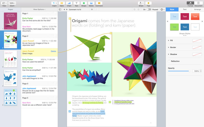Viewport: 204px width, 127px height.
Task: Expand the Shadow section
Action: 169,54
